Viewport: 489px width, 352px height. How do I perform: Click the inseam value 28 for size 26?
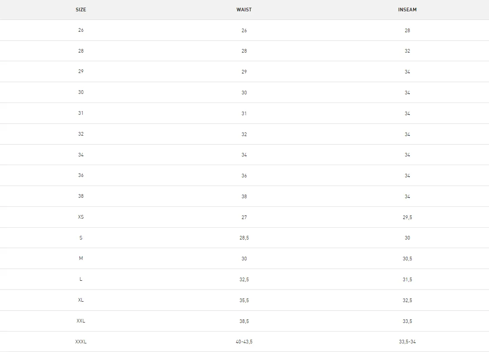coord(407,30)
